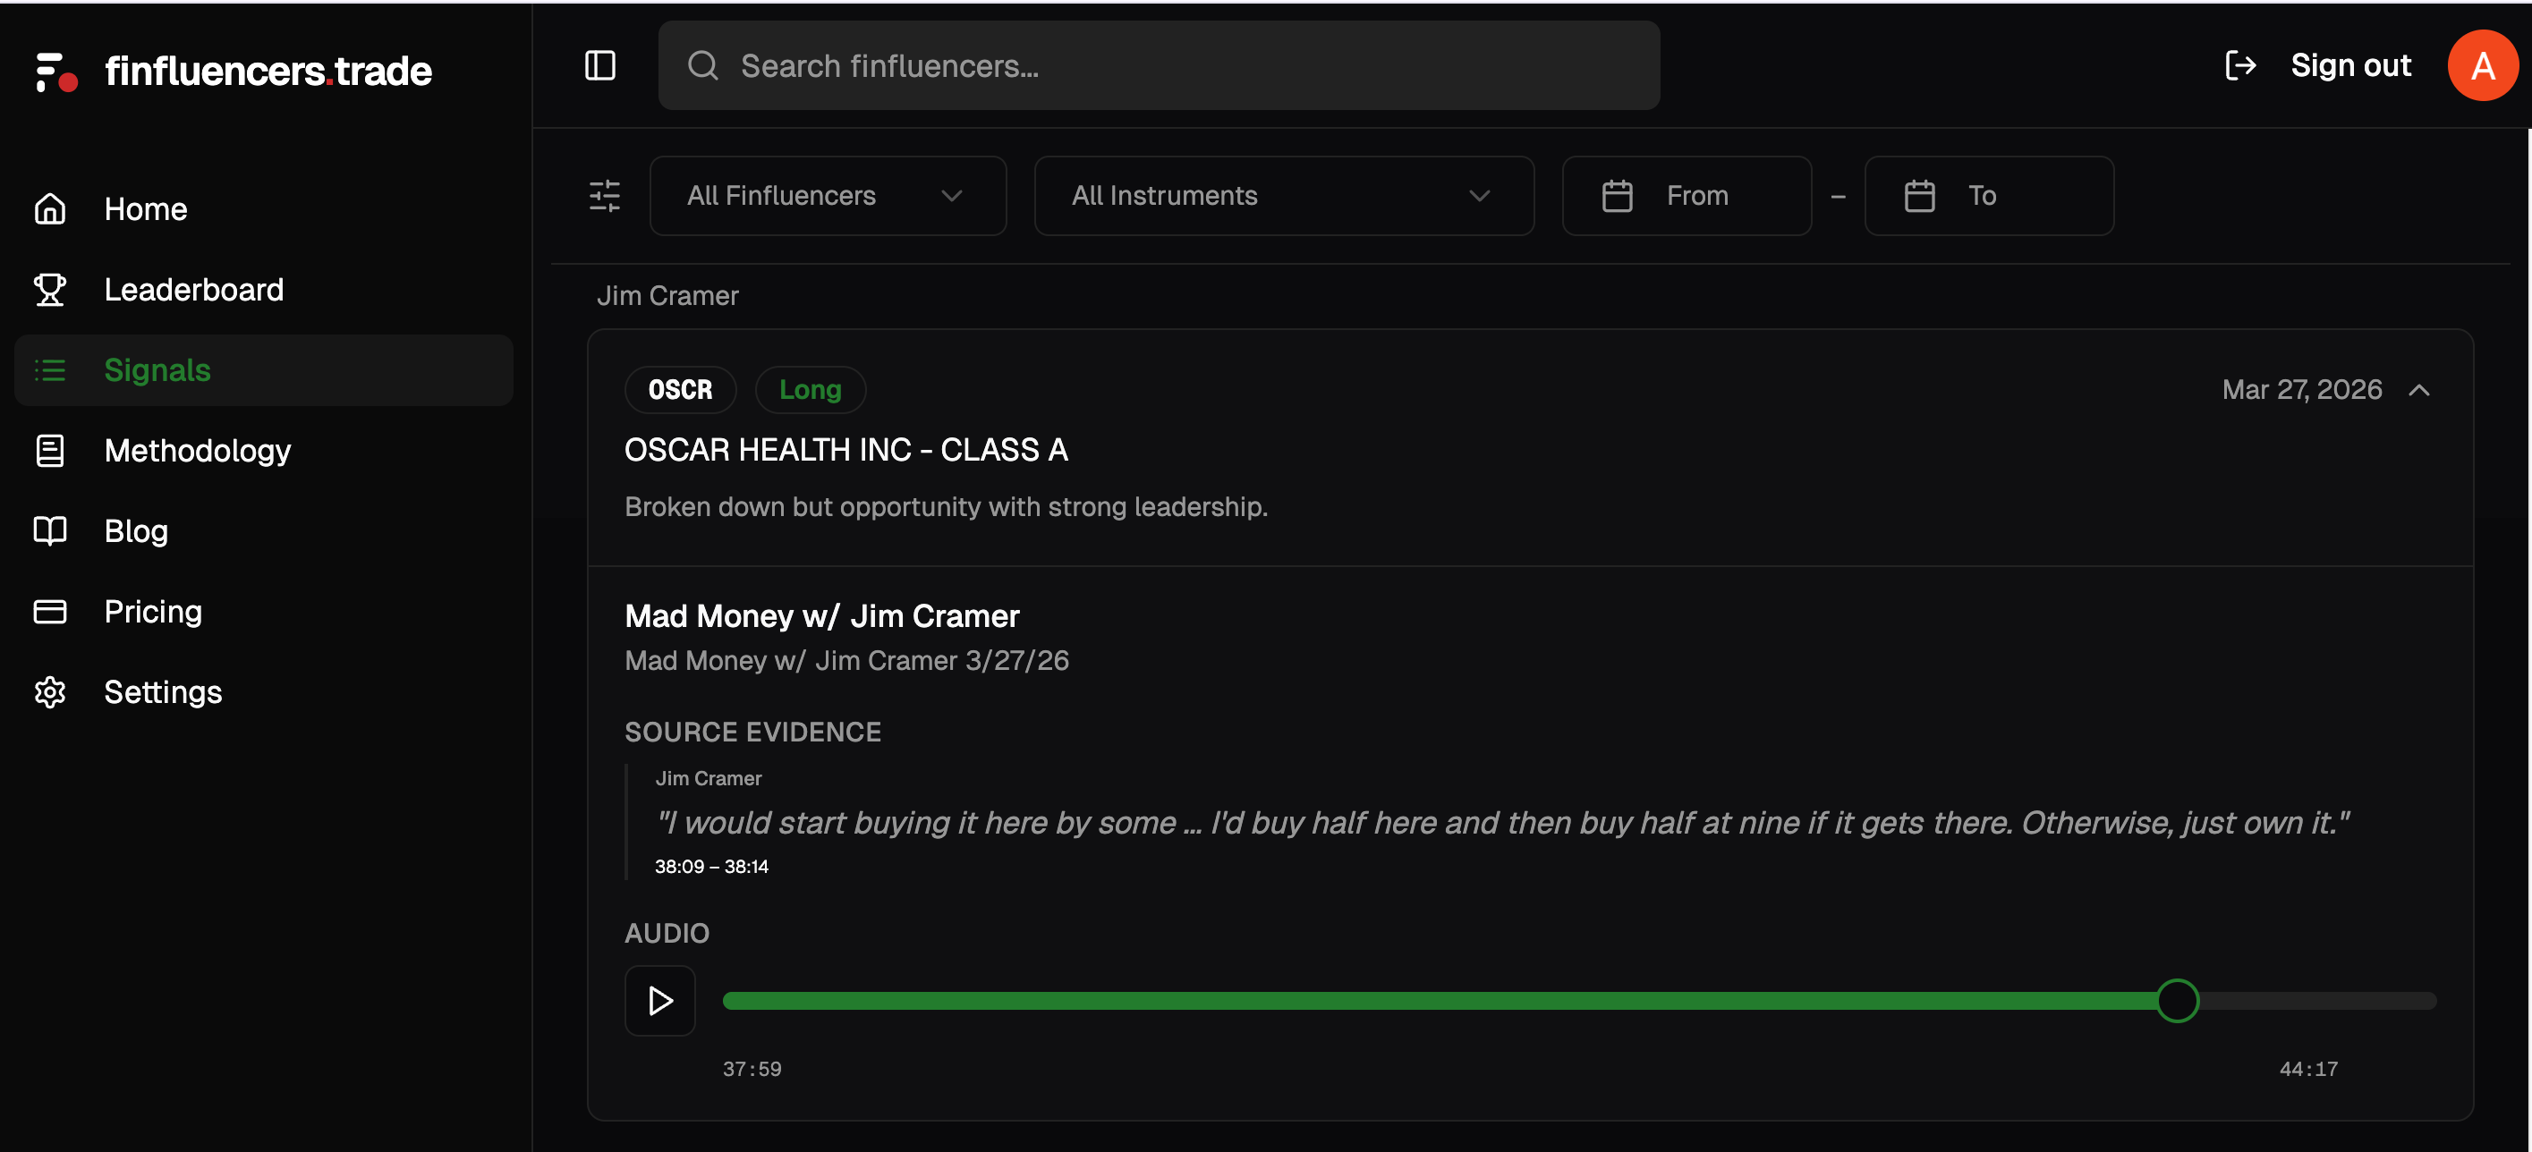Click the audio progress slider handle
2532x1152 pixels.
tap(2177, 1001)
